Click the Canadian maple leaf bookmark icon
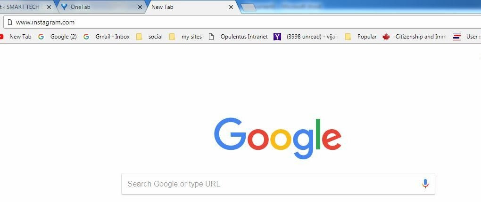The height and width of the screenshot is (202, 481). [386, 37]
